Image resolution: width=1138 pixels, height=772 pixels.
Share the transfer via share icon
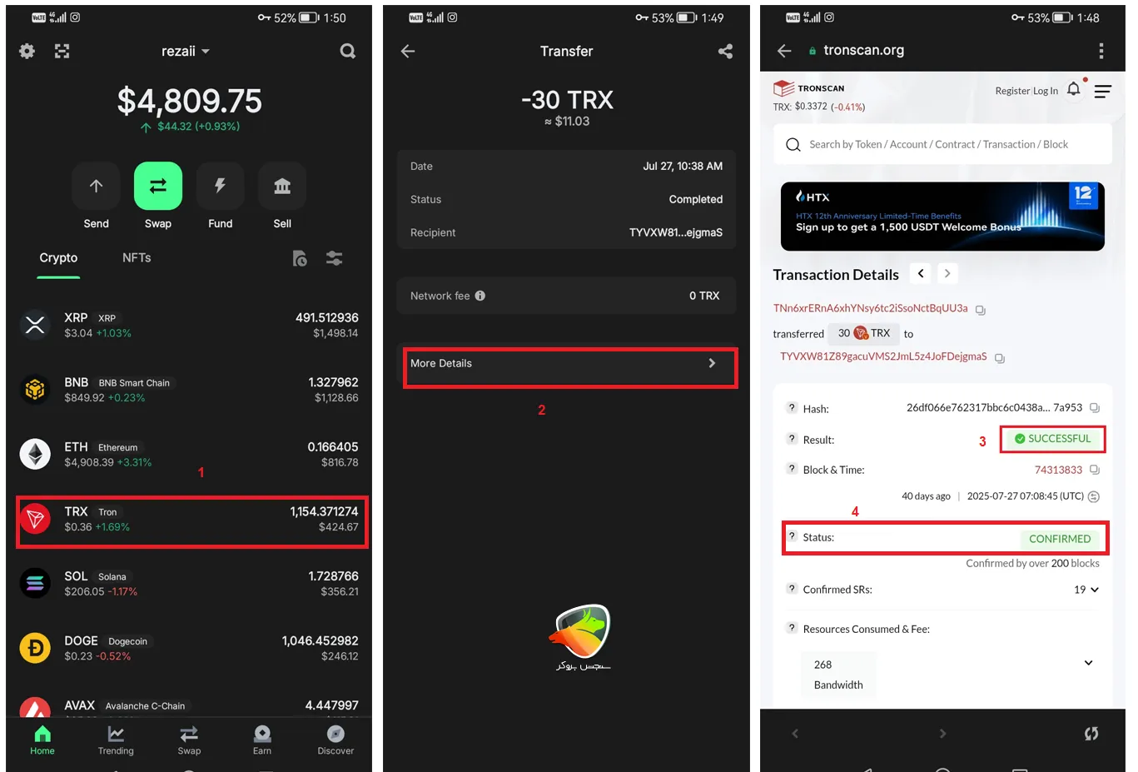point(725,52)
